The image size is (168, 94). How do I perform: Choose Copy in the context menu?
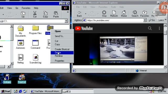coord(62,44)
